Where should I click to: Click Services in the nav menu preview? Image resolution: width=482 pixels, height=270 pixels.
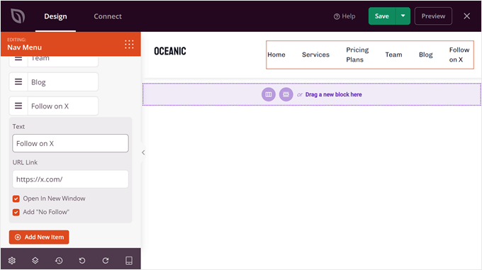[x=315, y=55]
